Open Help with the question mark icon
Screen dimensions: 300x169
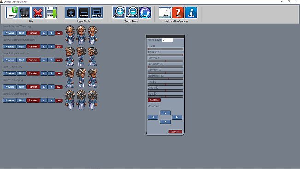click(x=178, y=12)
